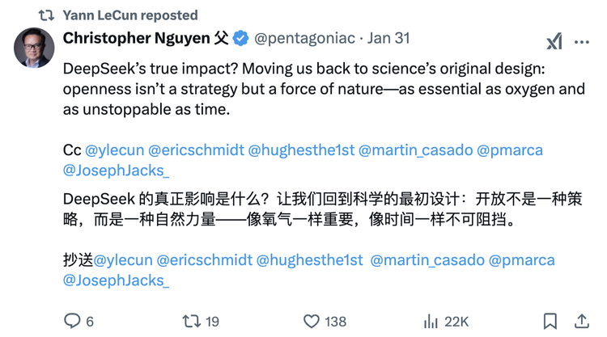
Task: Open the Jan 31 timestamp link
Action: [389, 38]
